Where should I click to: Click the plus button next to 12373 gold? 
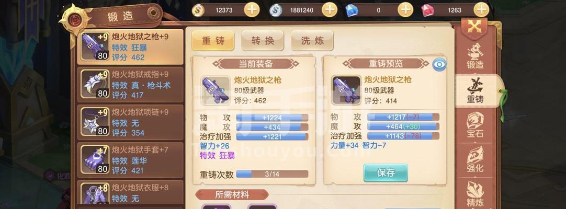252,10
